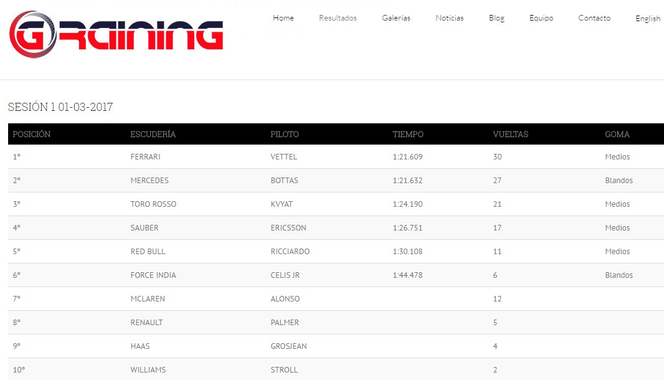664x380 pixels.
Task: Click driver name STROLL
Action: 284,370
